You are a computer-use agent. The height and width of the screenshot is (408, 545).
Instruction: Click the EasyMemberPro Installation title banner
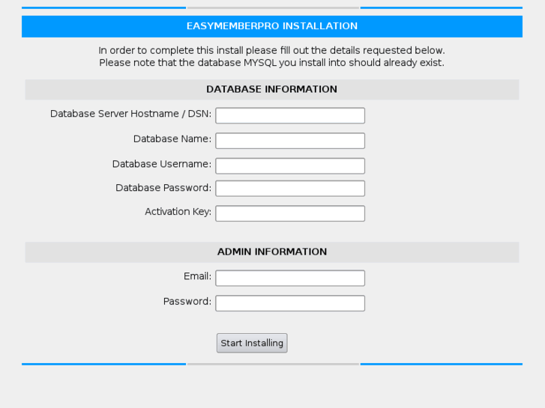pyautogui.click(x=271, y=26)
